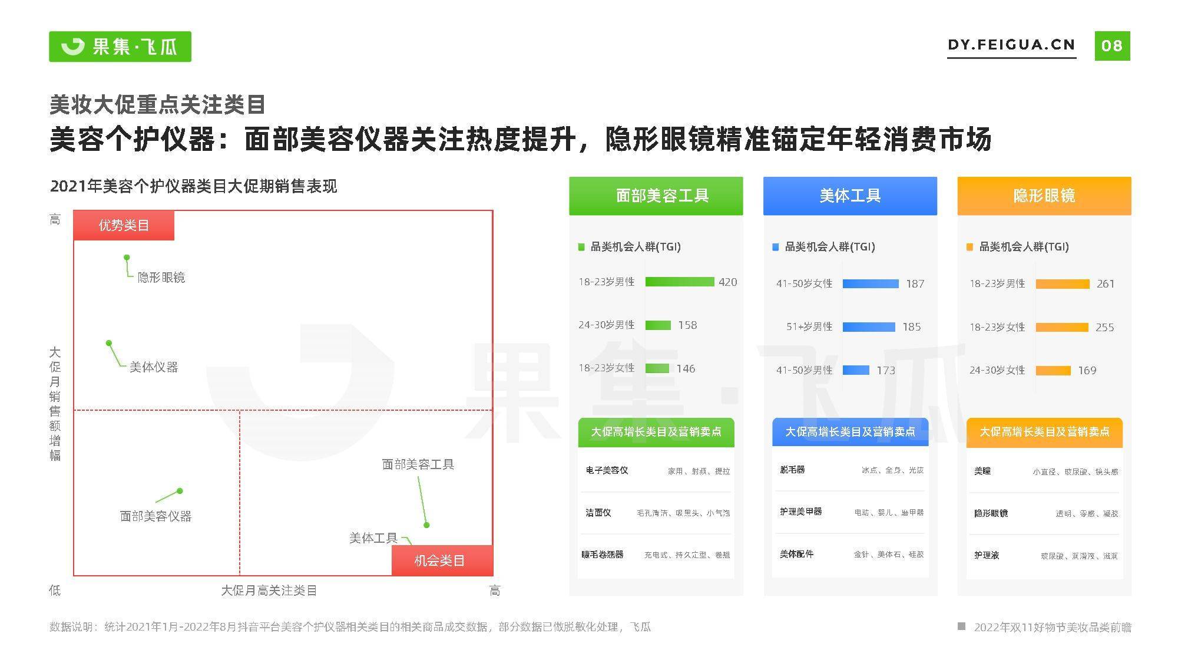Select the 美体配件 row
The width and height of the screenshot is (1178, 663).
tap(850, 554)
